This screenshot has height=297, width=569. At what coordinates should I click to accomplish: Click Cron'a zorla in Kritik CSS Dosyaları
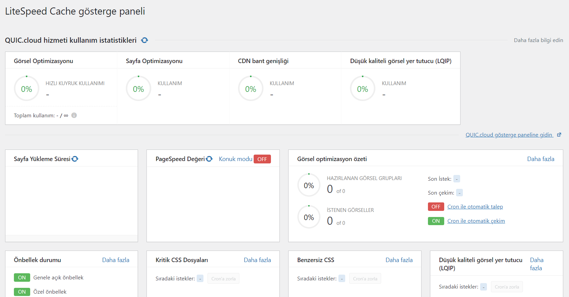[x=223, y=278]
